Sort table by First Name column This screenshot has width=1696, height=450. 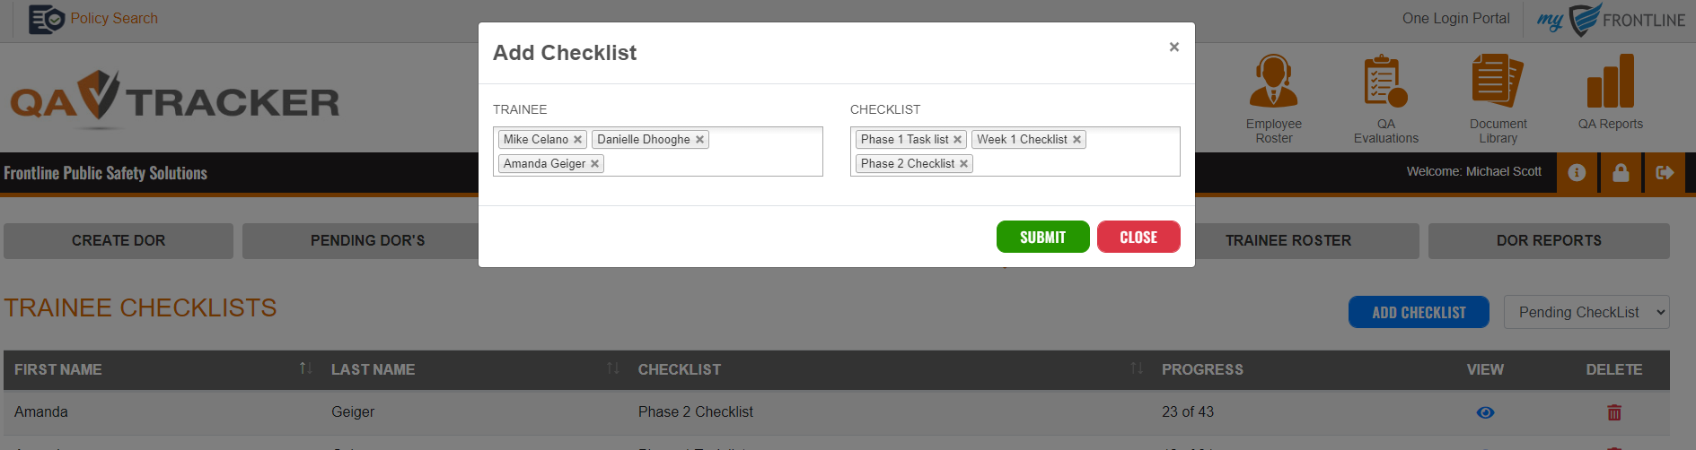coord(305,368)
